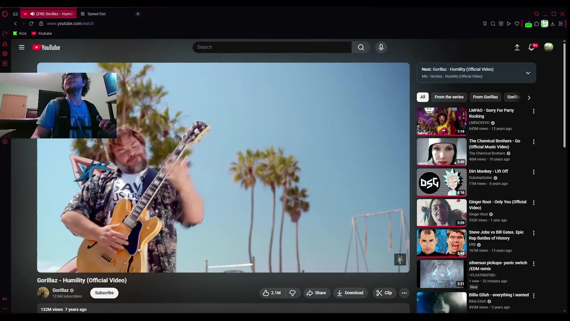Open the green 470 extension badge
The width and height of the screenshot is (570, 321).
click(528, 24)
